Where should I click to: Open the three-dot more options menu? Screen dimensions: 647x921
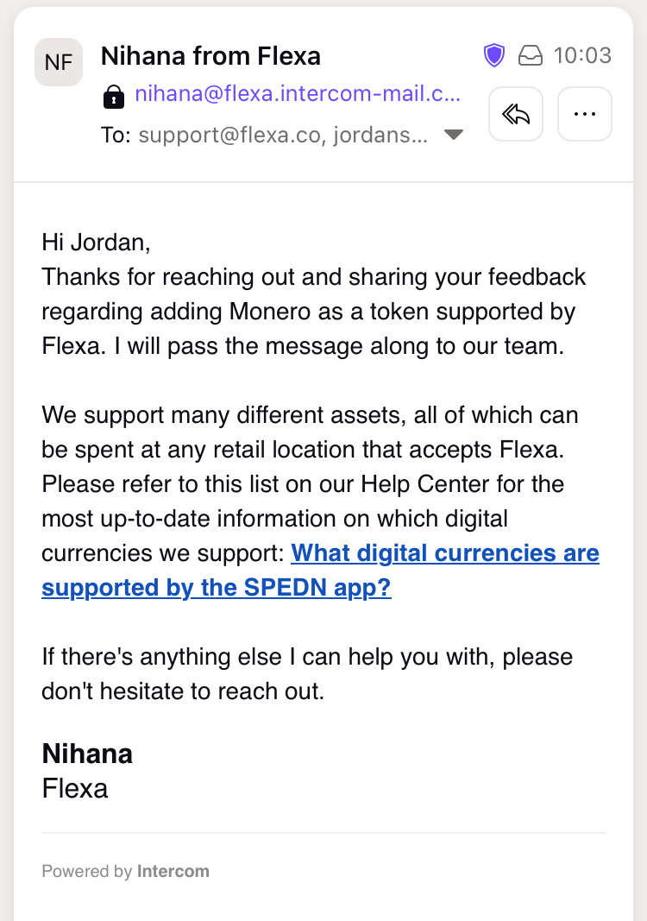pyautogui.click(x=585, y=114)
